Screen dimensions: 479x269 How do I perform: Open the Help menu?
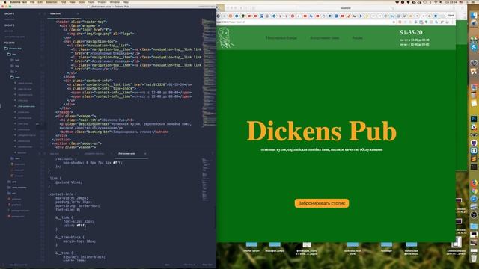(x=126, y=2)
